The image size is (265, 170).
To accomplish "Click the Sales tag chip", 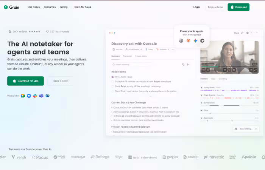I will coord(149,49).
